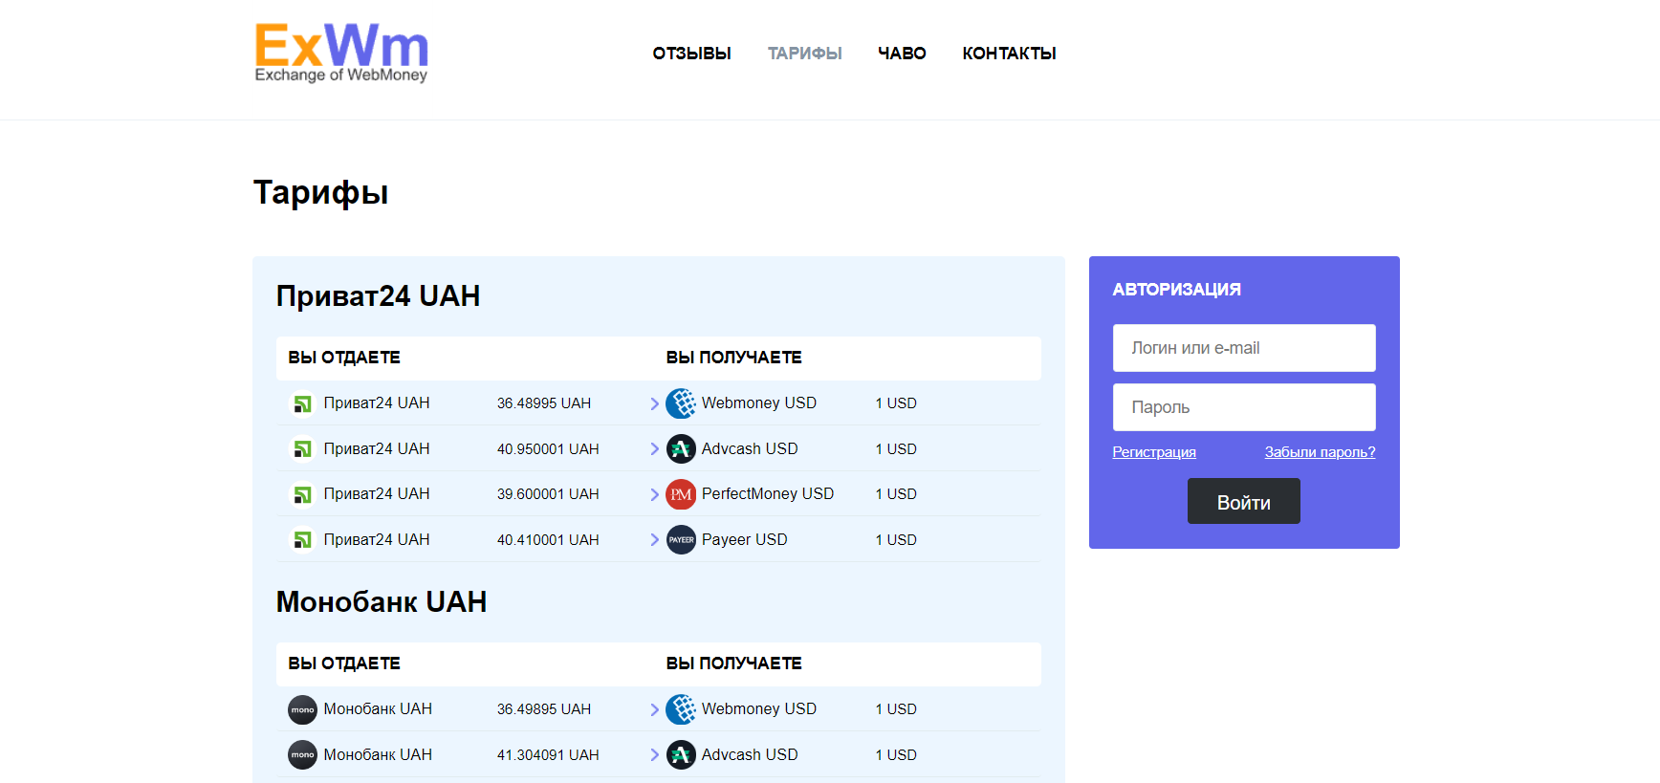Click Webmoney icon in the Приват24 table
1660x783 pixels.
[x=681, y=403]
